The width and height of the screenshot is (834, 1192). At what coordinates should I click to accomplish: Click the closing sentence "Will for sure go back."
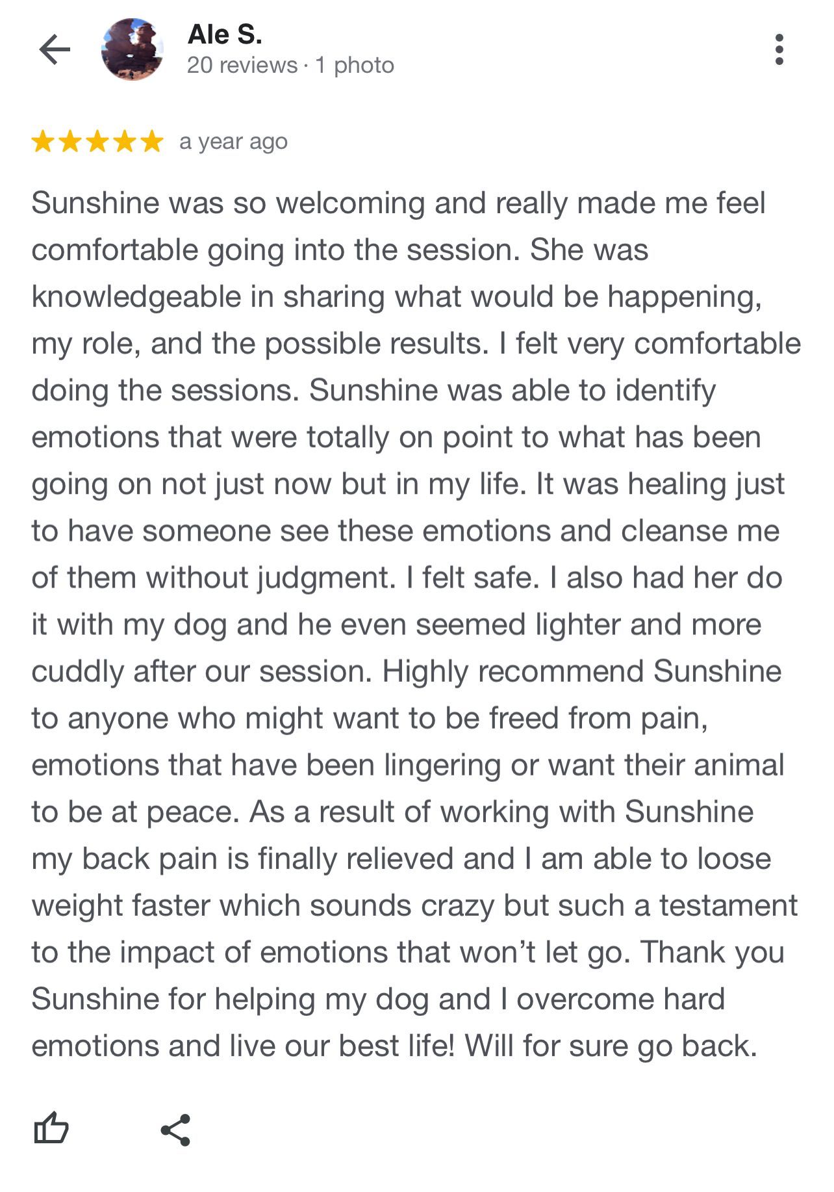click(611, 1046)
